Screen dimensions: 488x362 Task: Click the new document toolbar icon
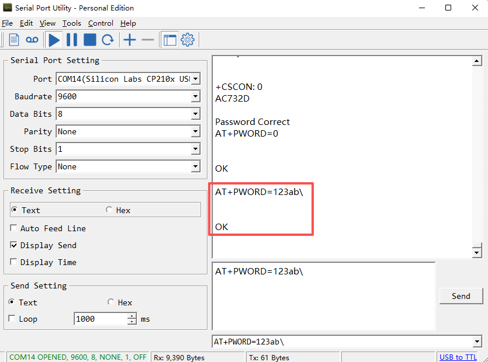tap(13, 40)
